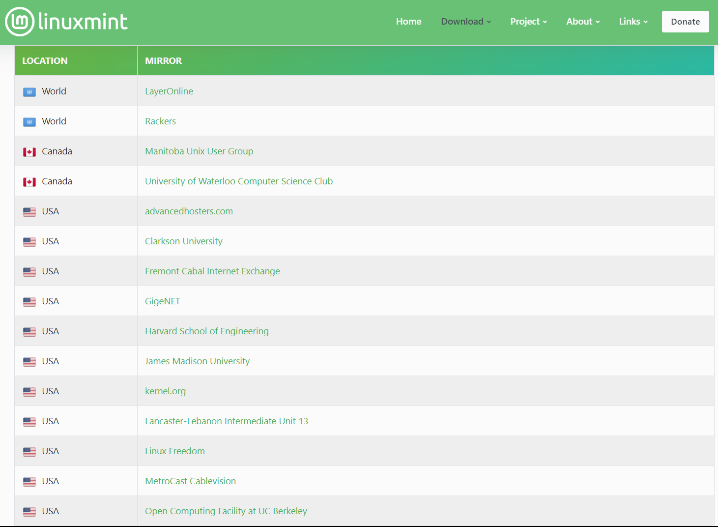This screenshot has height=527, width=718.
Task: Click the USA flag in Lancaster-Lebanon row
Action: point(29,422)
